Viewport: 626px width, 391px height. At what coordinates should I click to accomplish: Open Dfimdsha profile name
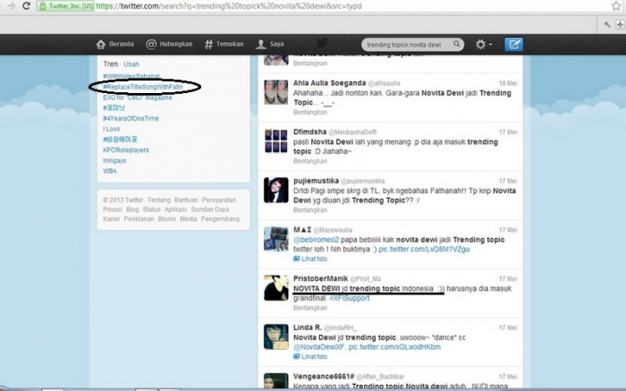[309, 132]
